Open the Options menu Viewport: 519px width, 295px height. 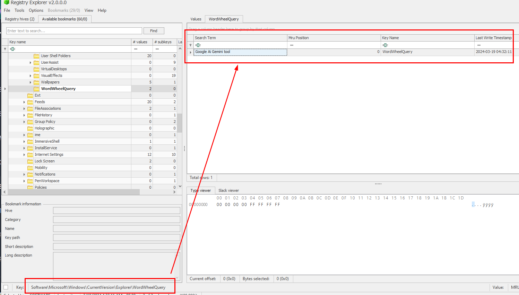[36, 10]
